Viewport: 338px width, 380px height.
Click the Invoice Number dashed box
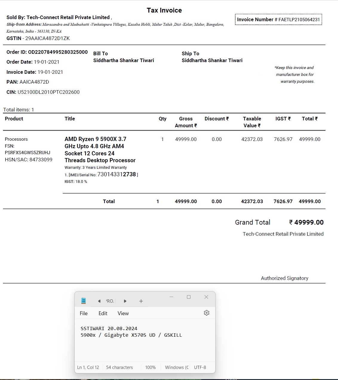[278, 20]
